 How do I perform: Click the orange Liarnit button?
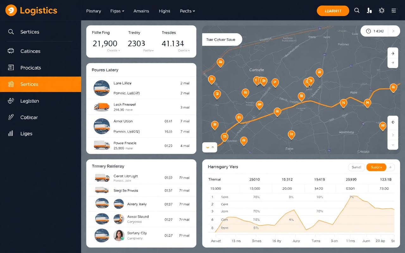pyautogui.click(x=333, y=10)
